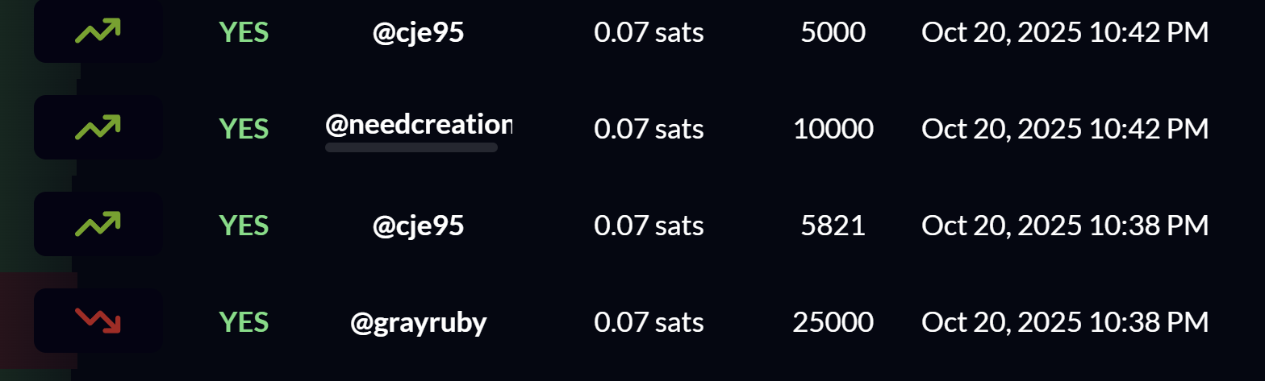Click the green trend icon in the 5000 row
The image size is (1265, 381).
pyautogui.click(x=98, y=31)
